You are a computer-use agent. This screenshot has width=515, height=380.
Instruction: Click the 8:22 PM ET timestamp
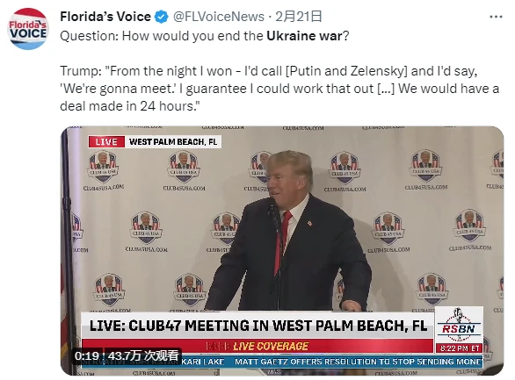459,348
